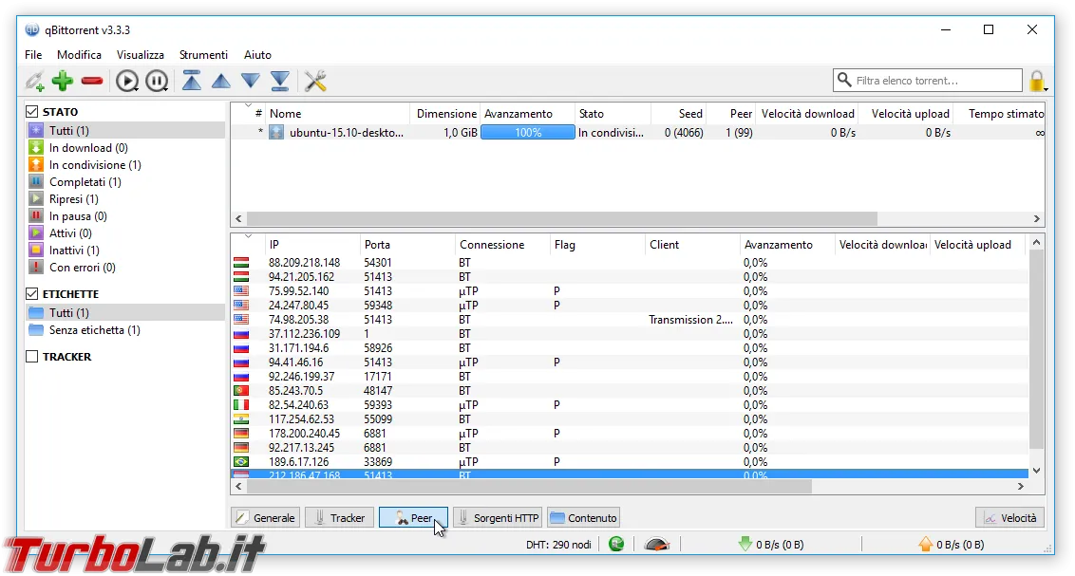Move torrent to bottom of queue icon

(x=280, y=81)
